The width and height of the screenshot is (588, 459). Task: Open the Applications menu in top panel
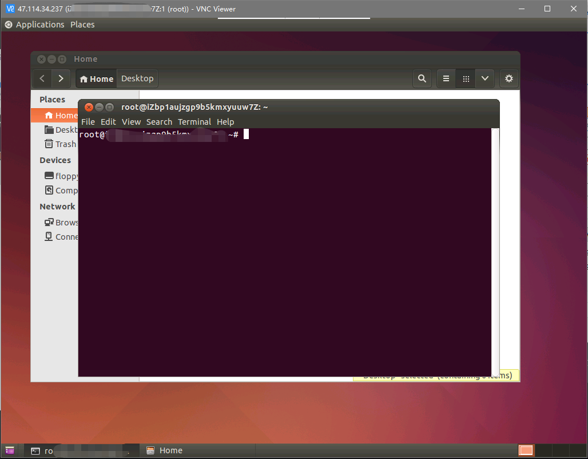pos(40,25)
